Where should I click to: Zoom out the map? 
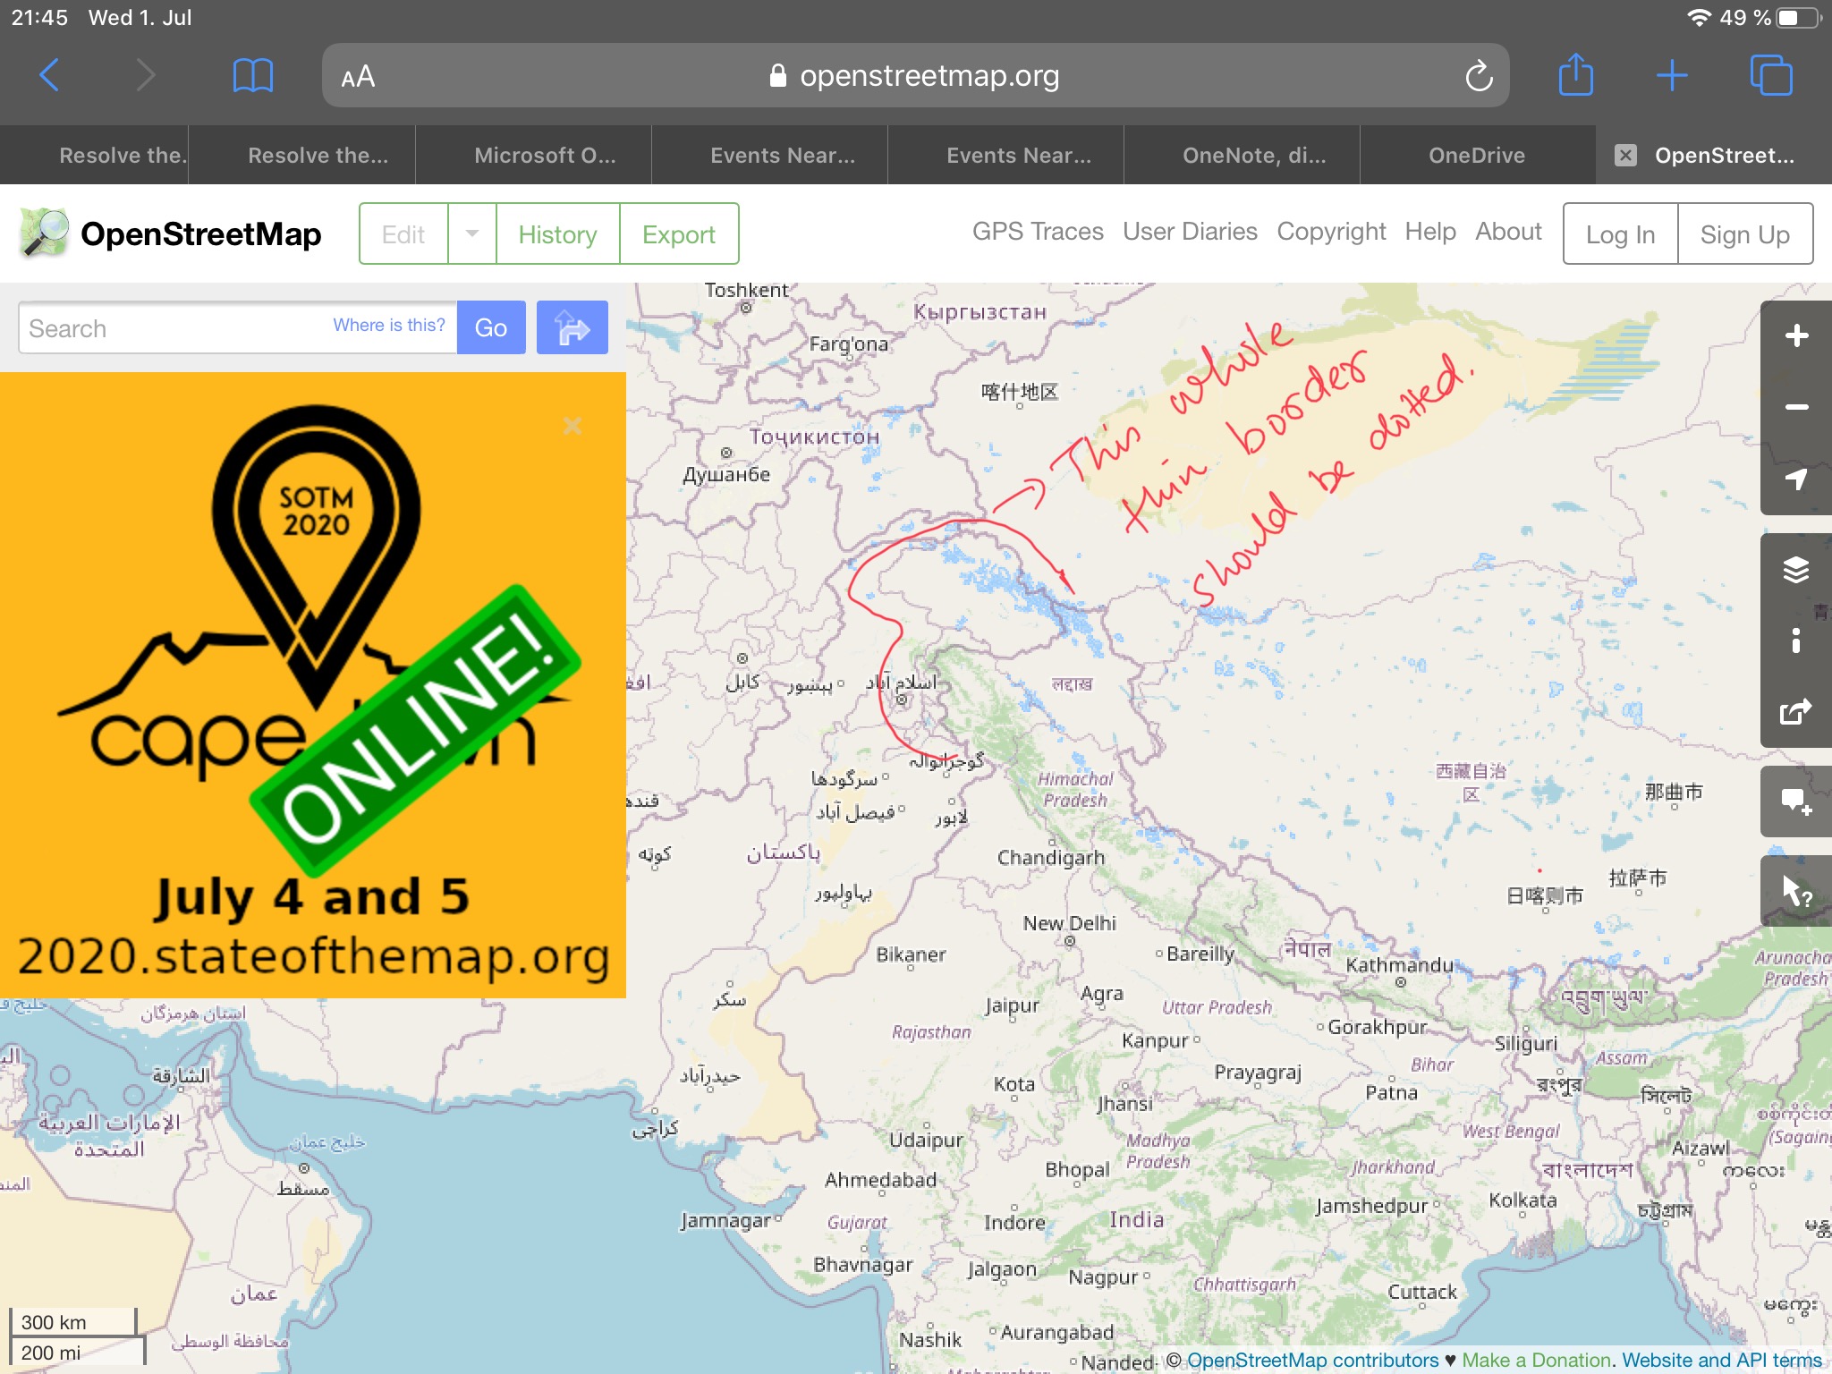[x=1796, y=407]
